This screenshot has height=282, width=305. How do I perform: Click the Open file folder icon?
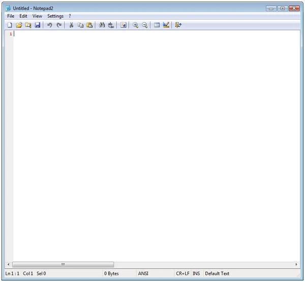(x=19, y=25)
